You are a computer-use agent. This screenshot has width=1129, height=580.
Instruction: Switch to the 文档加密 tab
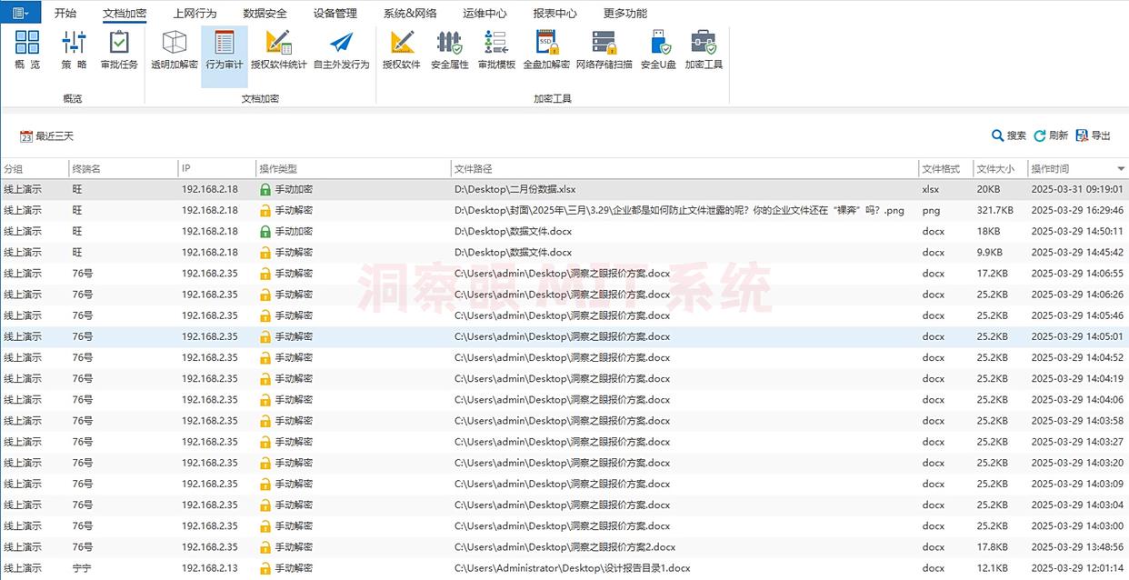tap(125, 14)
